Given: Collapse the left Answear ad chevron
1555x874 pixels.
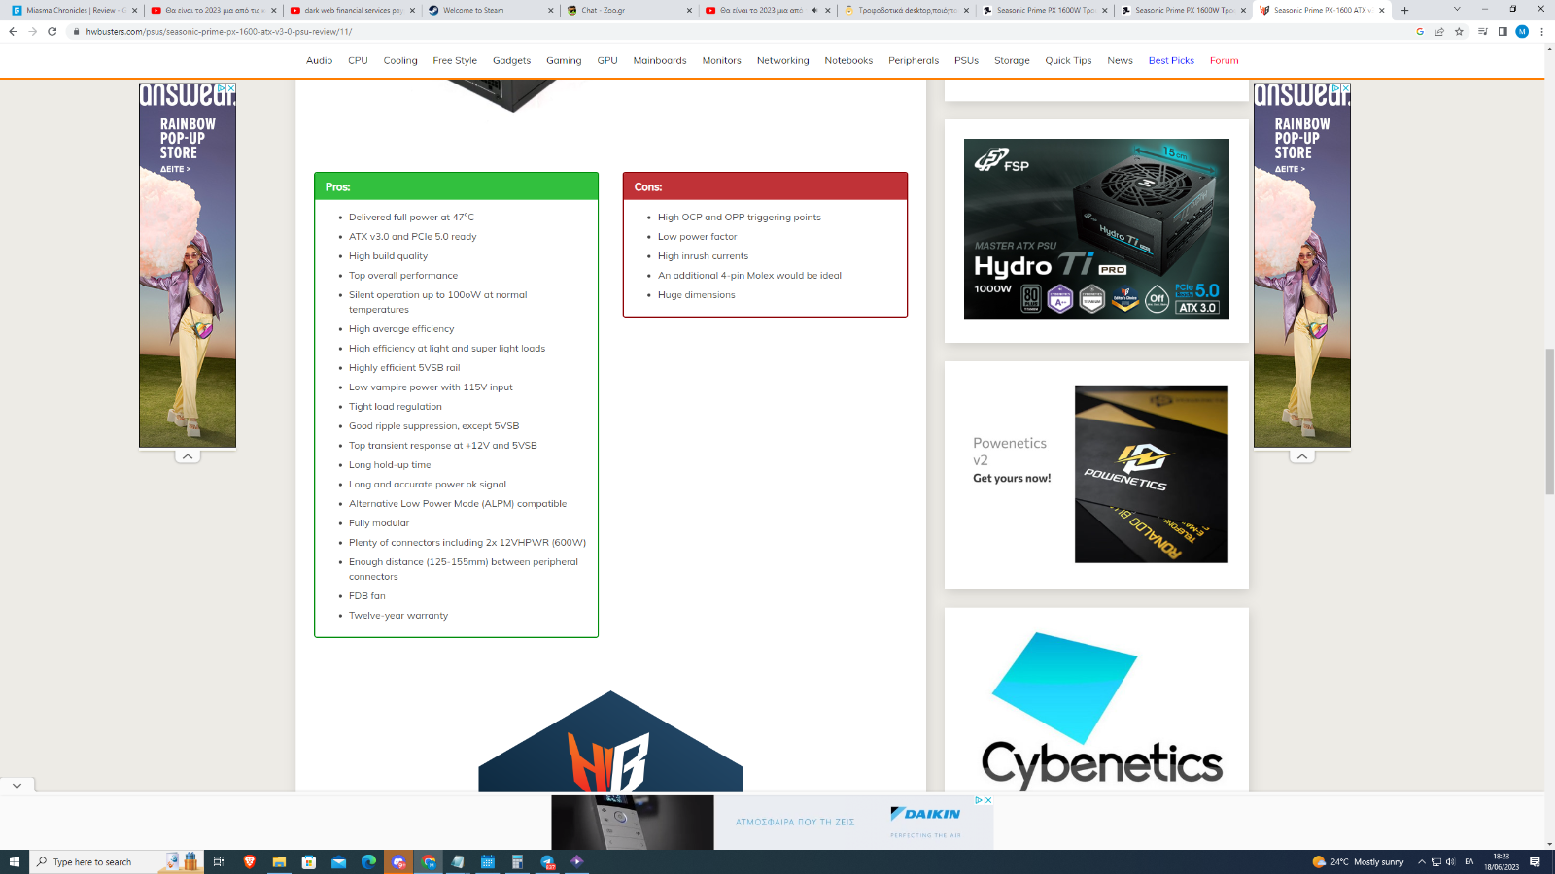Looking at the screenshot, I should tap(188, 456).
